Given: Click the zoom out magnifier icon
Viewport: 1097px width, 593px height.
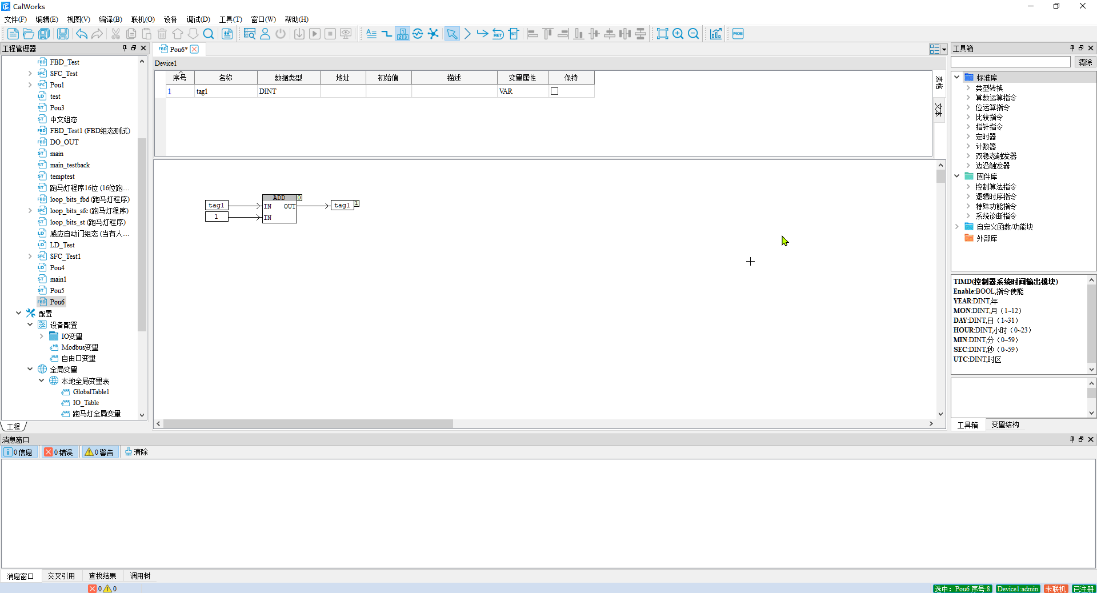Looking at the screenshot, I should click(693, 34).
